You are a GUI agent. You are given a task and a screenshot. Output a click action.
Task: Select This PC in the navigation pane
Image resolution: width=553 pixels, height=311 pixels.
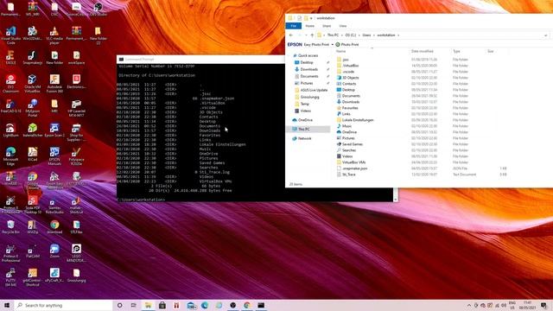pos(303,130)
